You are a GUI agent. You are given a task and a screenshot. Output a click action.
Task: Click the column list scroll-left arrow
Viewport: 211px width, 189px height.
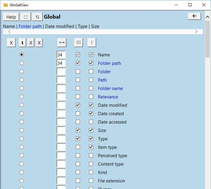click(x=9, y=32)
